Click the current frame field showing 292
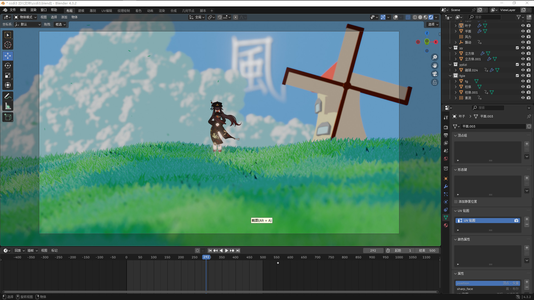534x300 pixels. [373, 251]
